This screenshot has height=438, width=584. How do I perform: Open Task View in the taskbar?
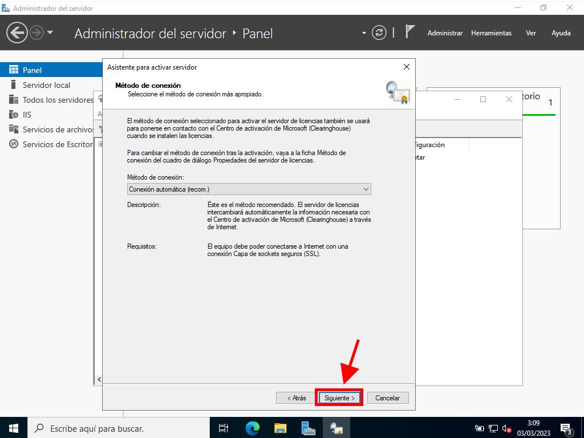(x=224, y=428)
